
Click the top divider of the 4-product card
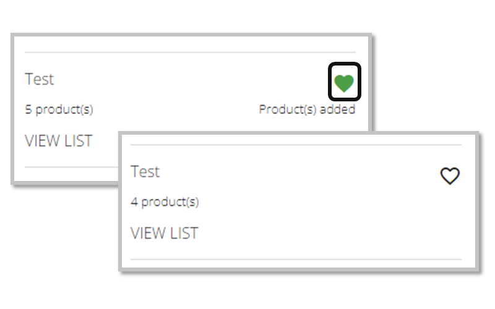click(x=296, y=145)
